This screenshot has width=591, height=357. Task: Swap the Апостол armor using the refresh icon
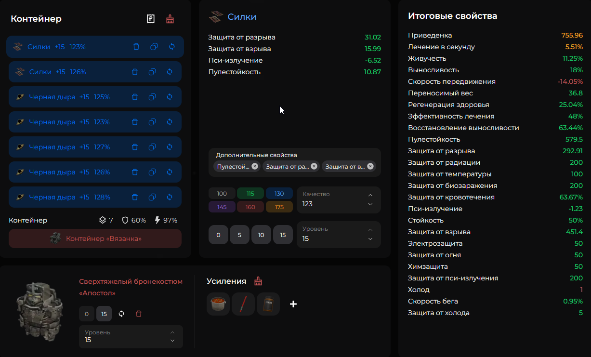coord(121,314)
